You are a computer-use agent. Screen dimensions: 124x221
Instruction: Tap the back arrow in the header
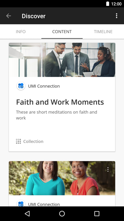point(9,16)
